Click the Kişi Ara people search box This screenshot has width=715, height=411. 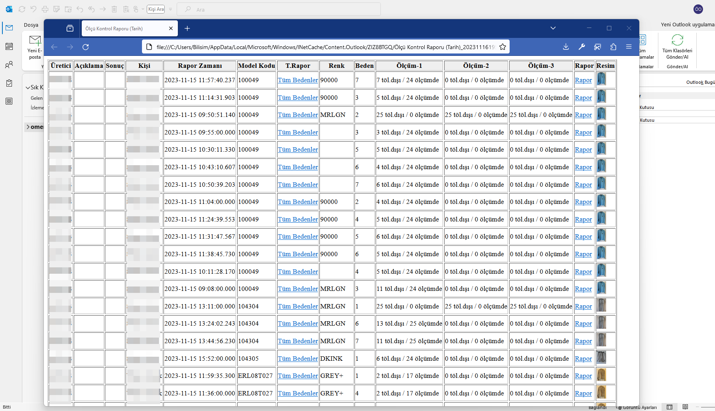(156, 9)
